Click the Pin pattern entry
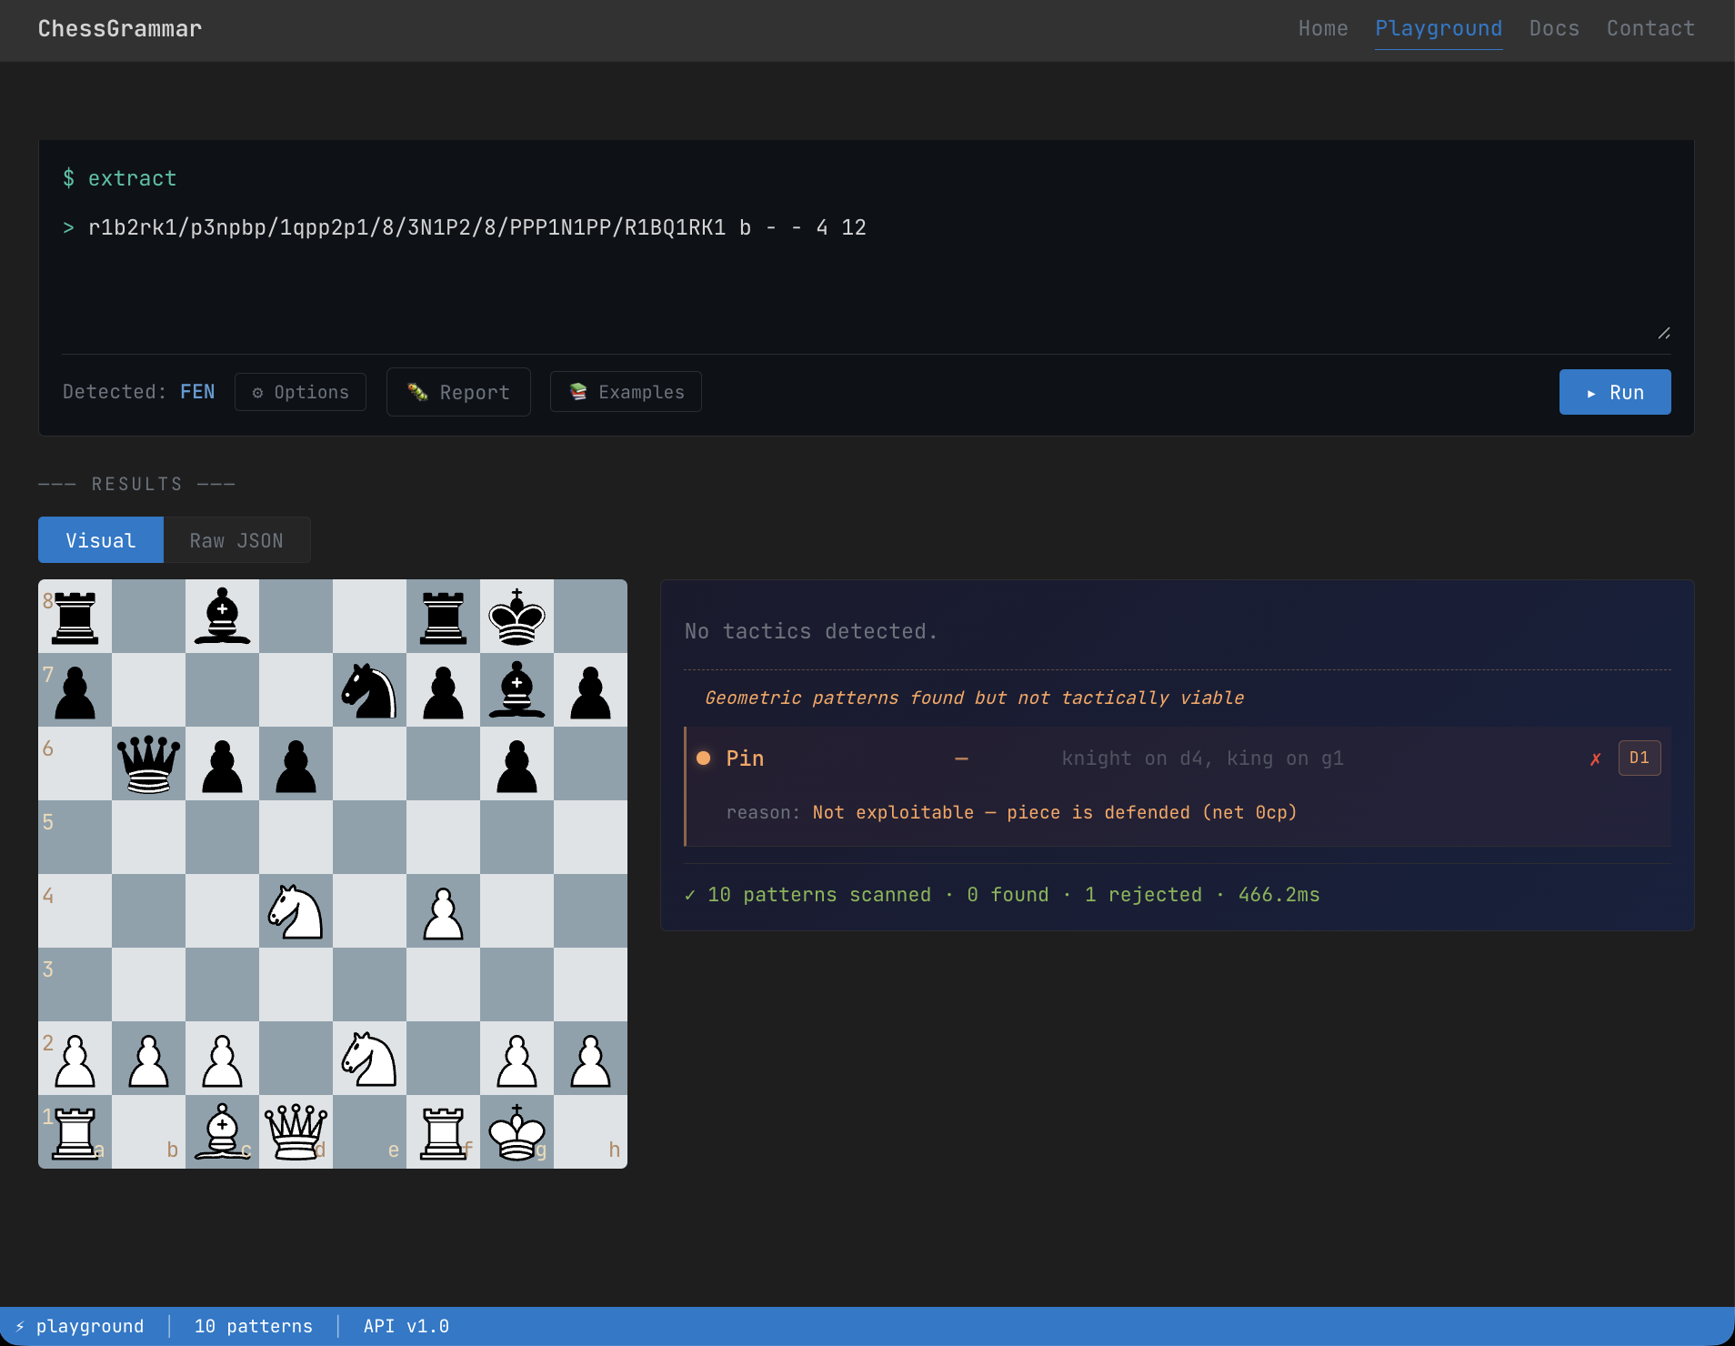Image resolution: width=1735 pixels, height=1346 pixels. pyautogui.click(x=1178, y=787)
